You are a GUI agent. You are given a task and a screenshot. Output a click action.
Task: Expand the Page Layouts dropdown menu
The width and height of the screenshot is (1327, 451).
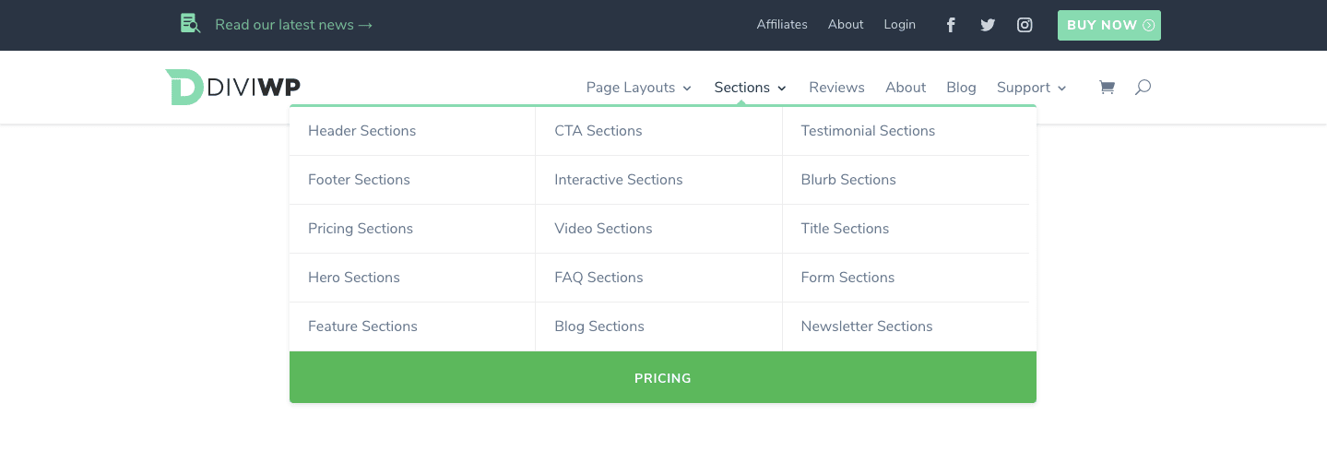639,88
